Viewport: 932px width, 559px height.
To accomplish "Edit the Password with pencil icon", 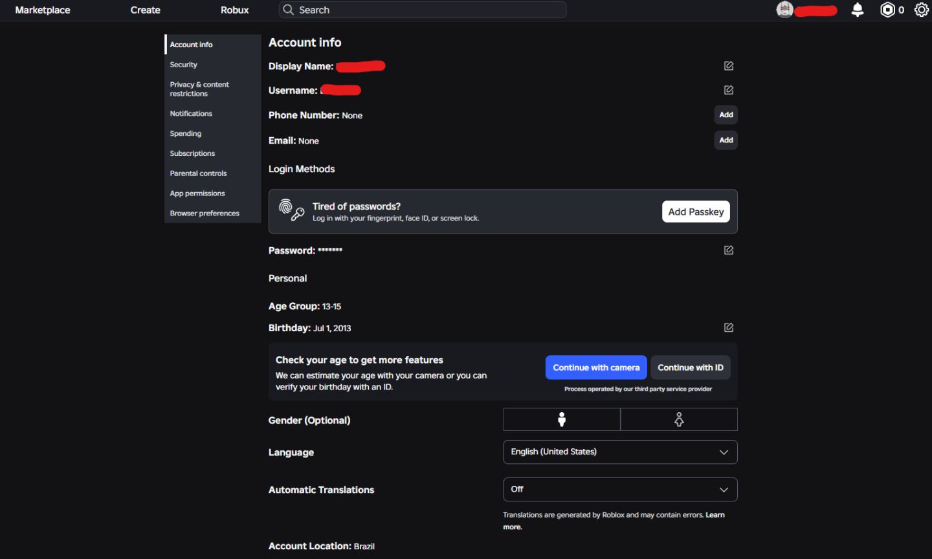I will coord(728,250).
